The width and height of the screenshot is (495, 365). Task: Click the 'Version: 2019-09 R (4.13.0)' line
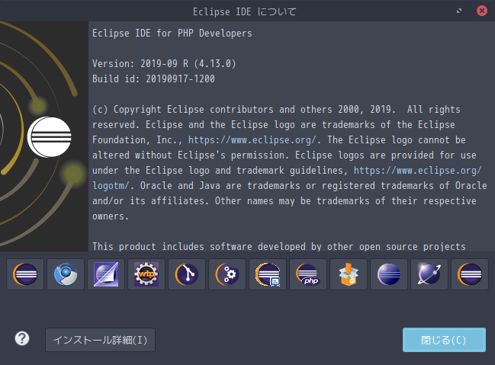coord(164,64)
